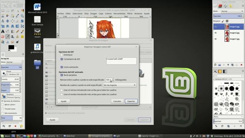Hide the imagen2.jpg layer eye icon
Viewport: 245px width, 138px height.
[x=216, y=33]
